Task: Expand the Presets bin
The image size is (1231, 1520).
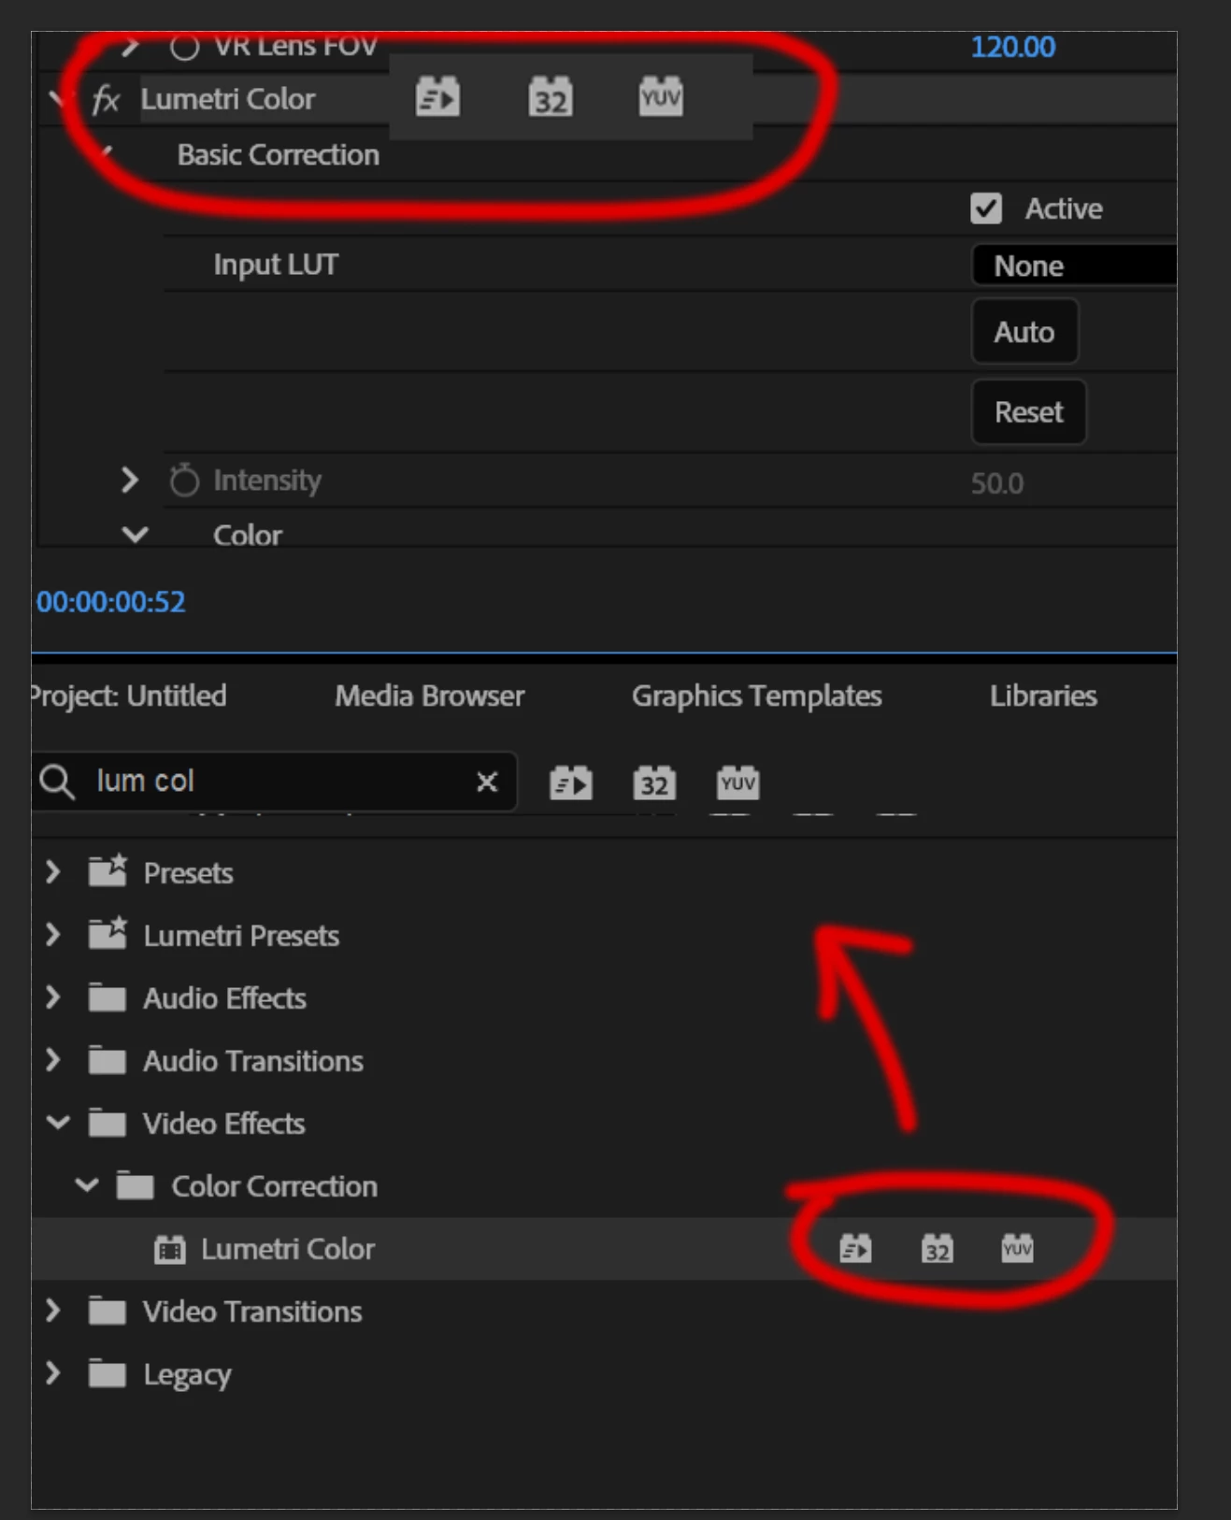Action: [x=52, y=872]
